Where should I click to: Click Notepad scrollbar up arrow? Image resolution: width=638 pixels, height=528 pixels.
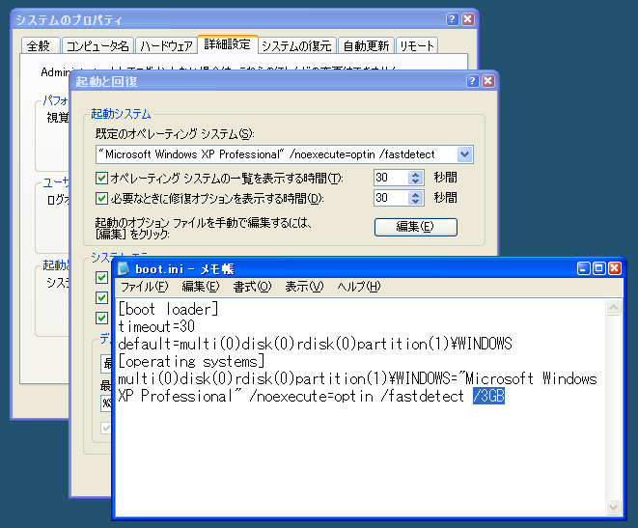coord(613,308)
